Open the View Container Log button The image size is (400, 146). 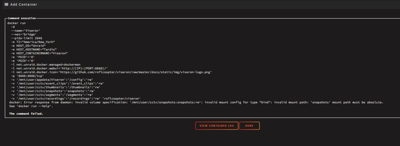(216, 126)
